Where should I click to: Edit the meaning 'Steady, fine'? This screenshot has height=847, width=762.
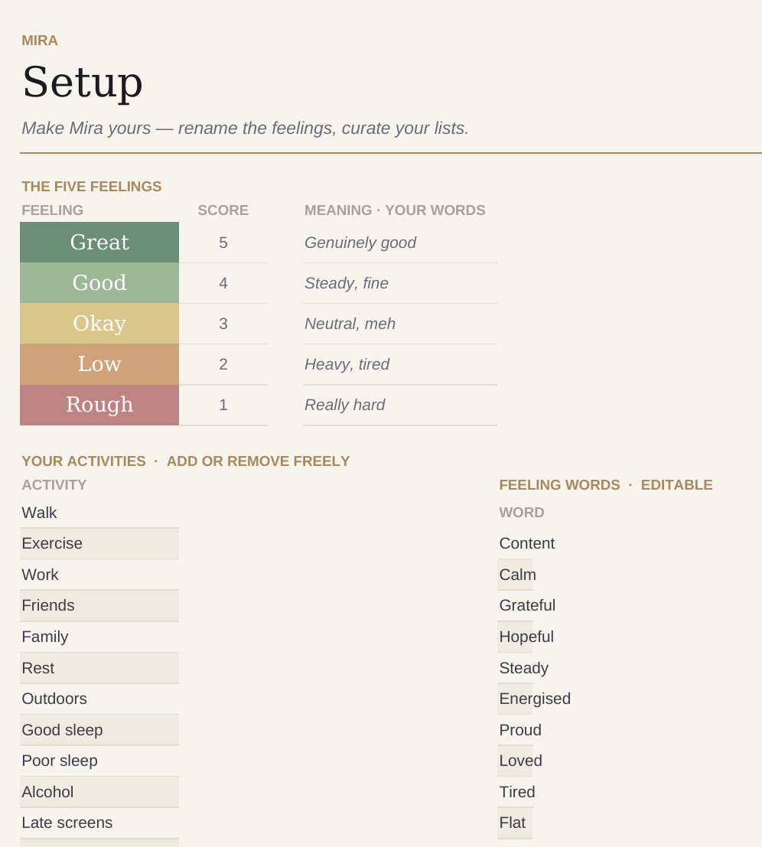[x=399, y=283]
